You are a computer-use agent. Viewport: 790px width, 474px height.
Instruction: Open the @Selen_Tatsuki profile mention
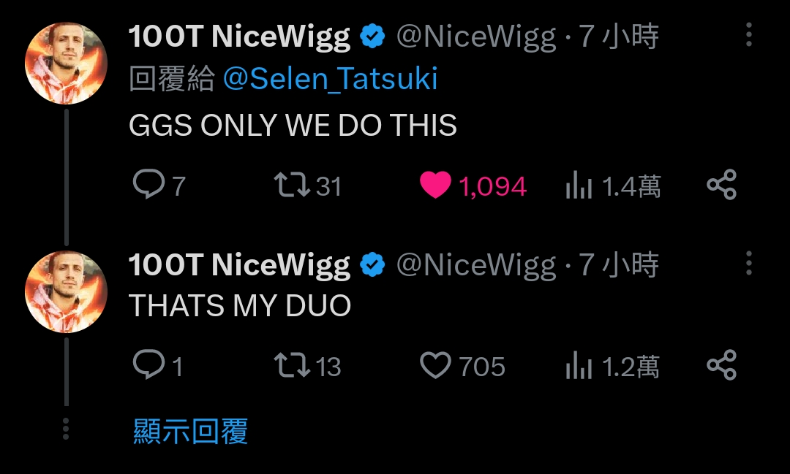click(330, 79)
